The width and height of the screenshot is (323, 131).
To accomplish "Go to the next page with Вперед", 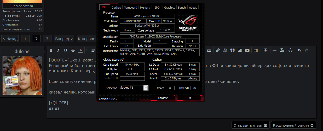I will click(64, 39).
